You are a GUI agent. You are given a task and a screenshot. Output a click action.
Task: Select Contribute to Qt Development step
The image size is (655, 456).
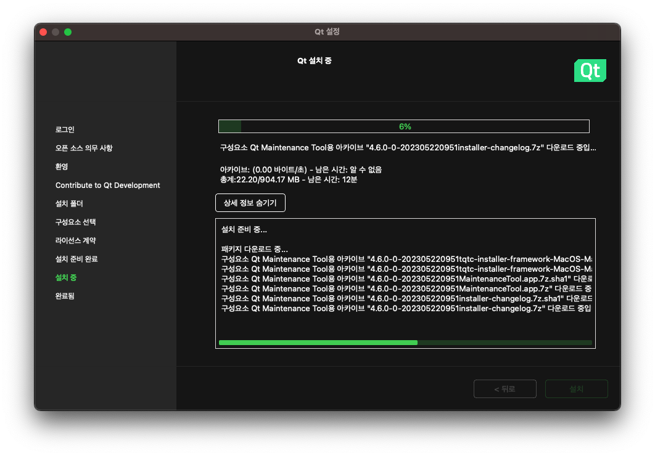click(108, 185)
